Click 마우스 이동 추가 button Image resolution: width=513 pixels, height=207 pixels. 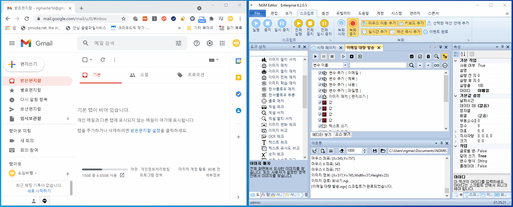[x=379, y=23]
